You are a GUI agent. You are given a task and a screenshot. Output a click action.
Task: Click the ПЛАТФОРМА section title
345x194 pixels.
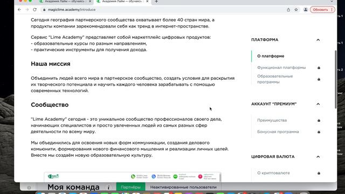pos(265,40)
